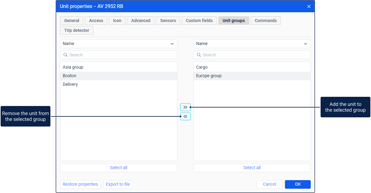Go to the Commands tab

(266, 21)
